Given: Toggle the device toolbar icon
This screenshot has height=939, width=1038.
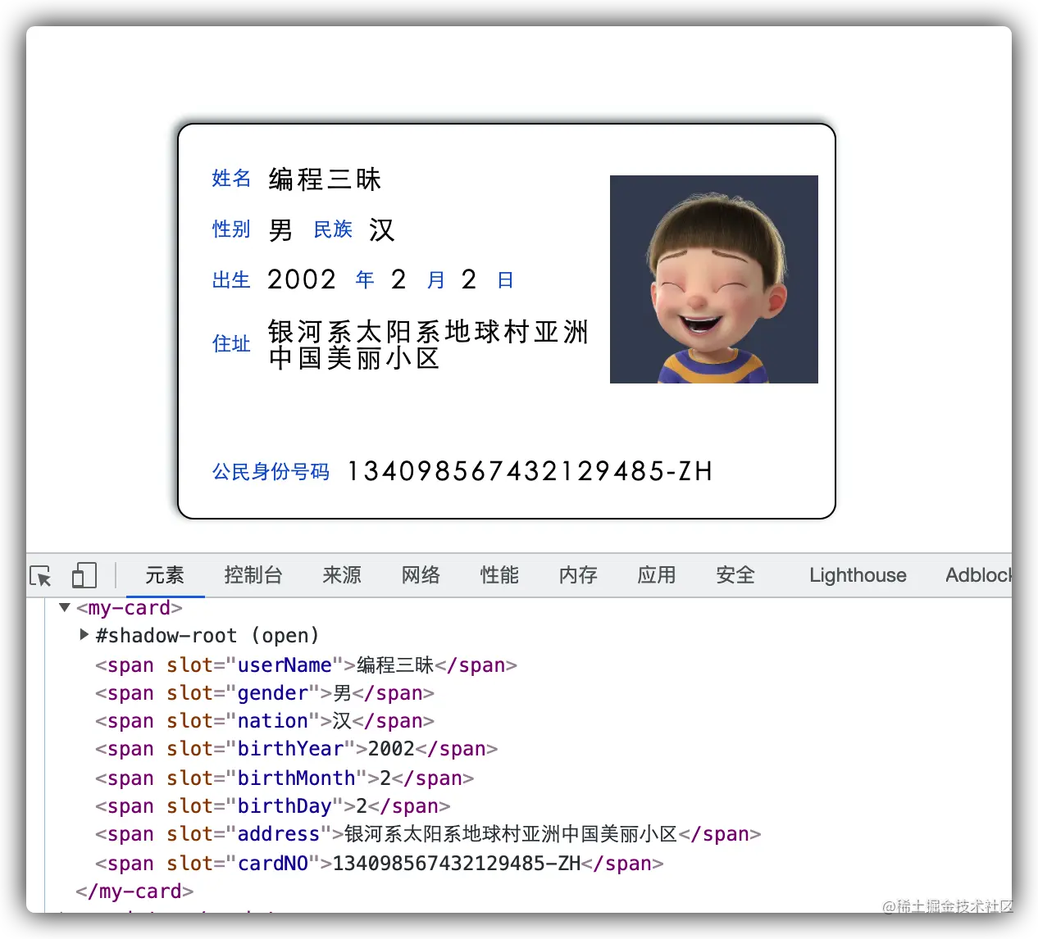Looking at the screenshot, I should [x=84, y=575].
